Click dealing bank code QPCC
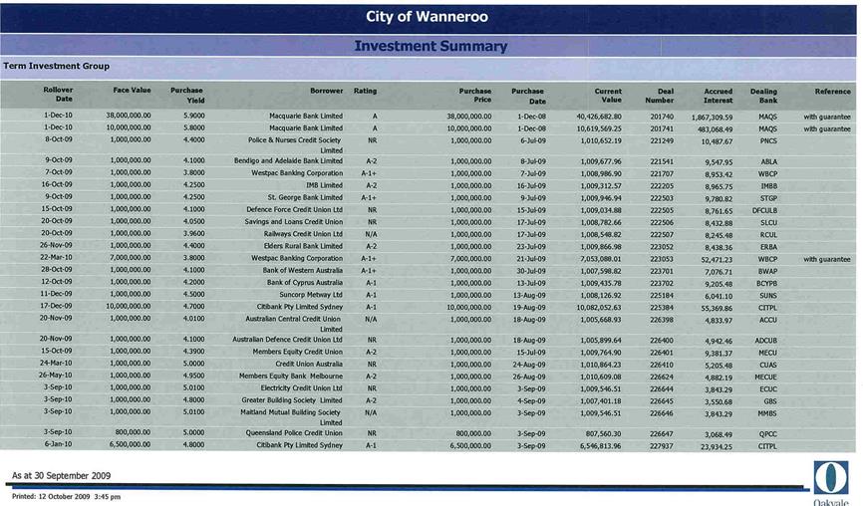The height and width of the screenshot is (506, 863). 767,434
